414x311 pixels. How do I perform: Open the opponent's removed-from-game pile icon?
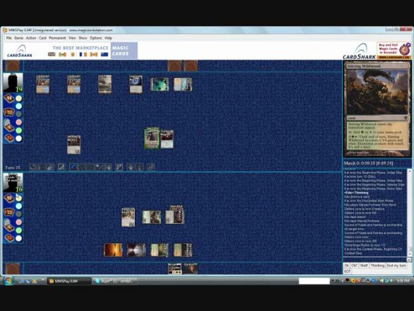9,138
